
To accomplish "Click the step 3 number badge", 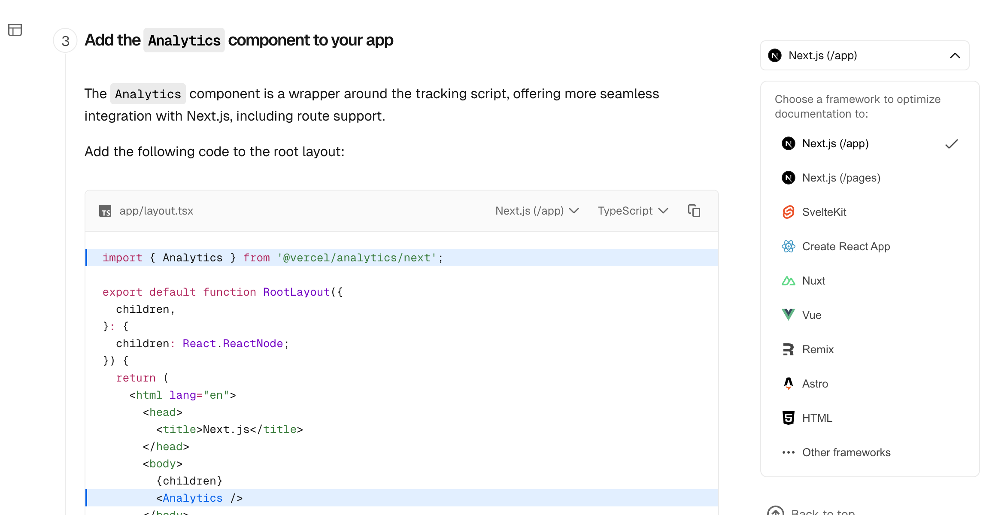I will point(65,41).
